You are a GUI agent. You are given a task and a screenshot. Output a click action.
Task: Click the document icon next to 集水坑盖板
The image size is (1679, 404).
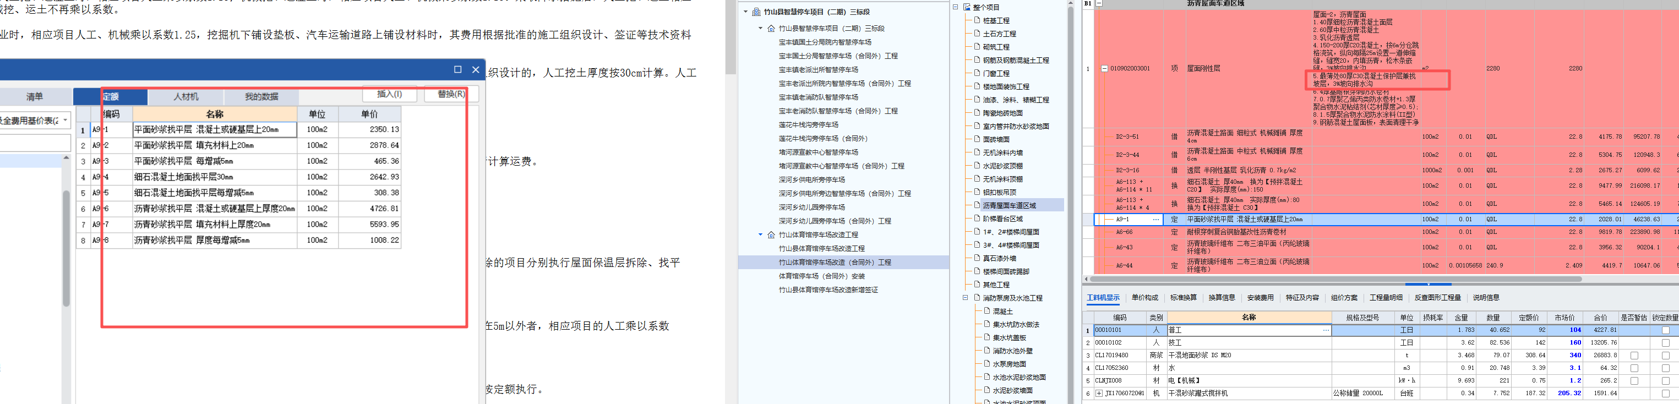pos(987,337)
